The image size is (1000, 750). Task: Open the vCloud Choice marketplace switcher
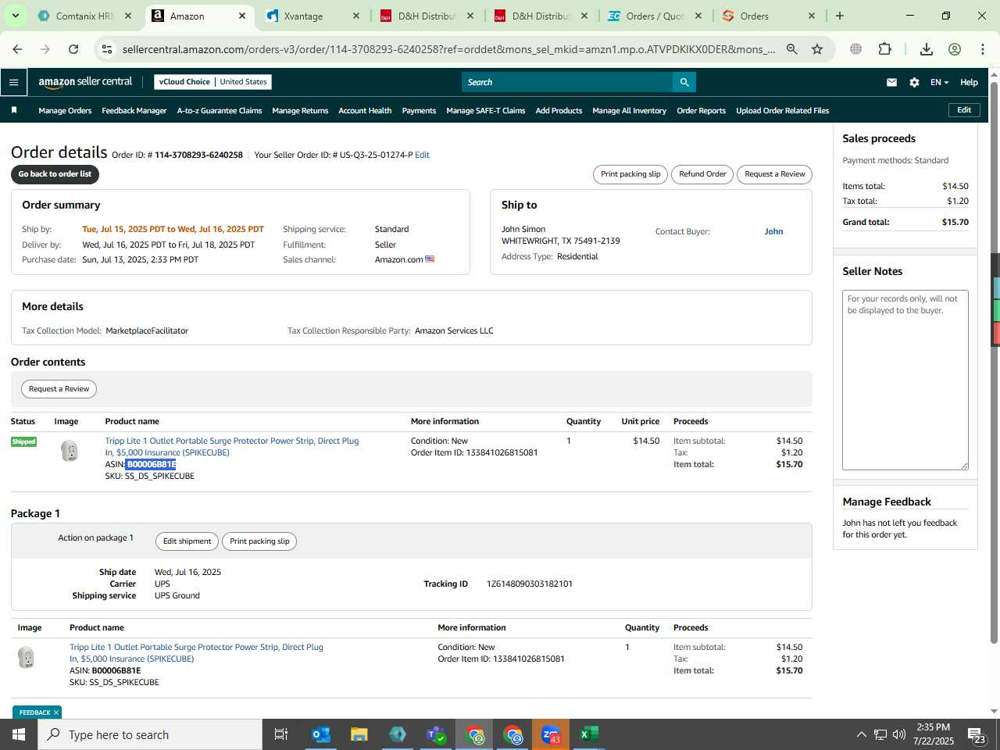[x=212, y=81]
